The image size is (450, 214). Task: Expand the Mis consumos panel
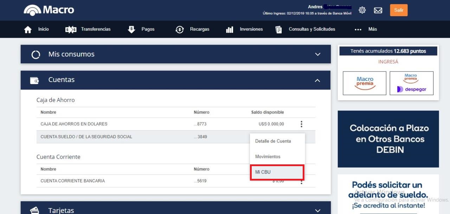(x=317, y=54)
